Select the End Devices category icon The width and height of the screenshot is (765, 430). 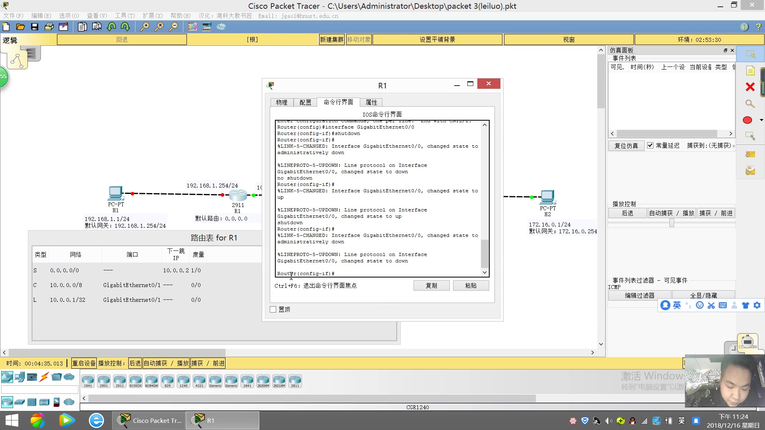(x=20, y=377)
